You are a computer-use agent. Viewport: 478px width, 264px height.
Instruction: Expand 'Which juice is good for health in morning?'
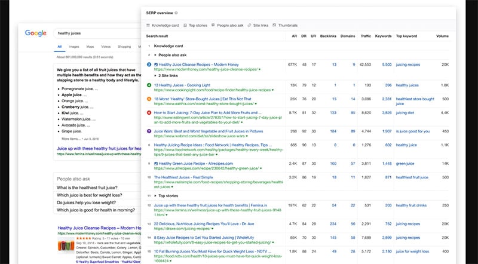coord(96,210)
